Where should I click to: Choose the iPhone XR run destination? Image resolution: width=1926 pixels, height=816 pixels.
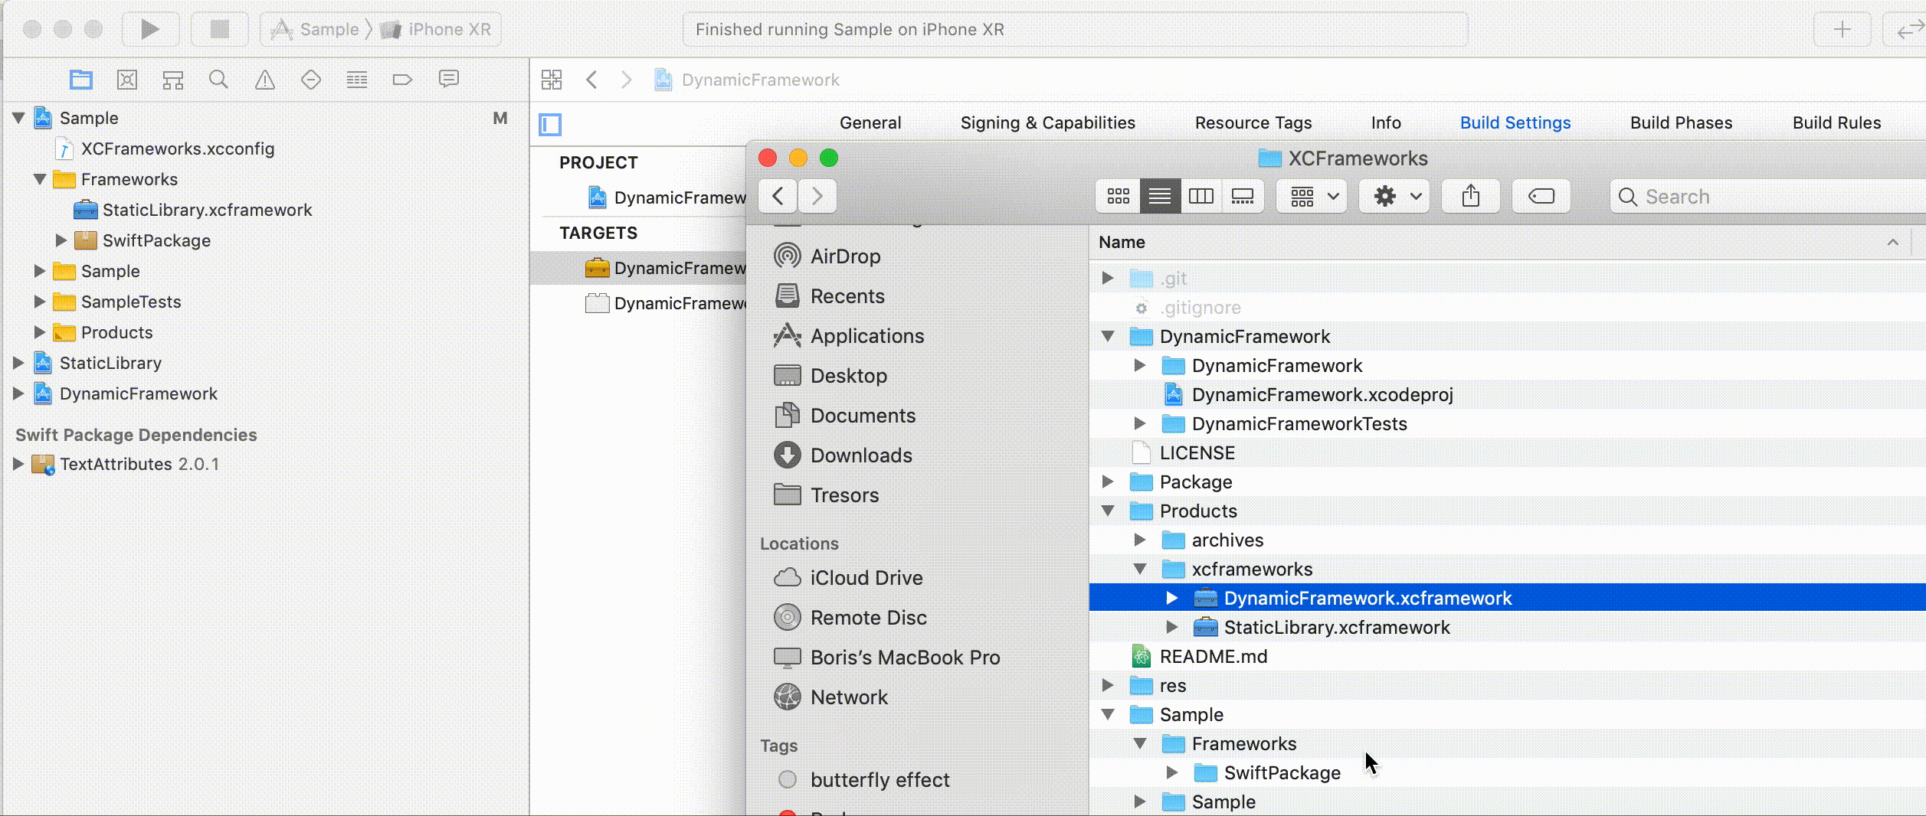coord(435,29)
